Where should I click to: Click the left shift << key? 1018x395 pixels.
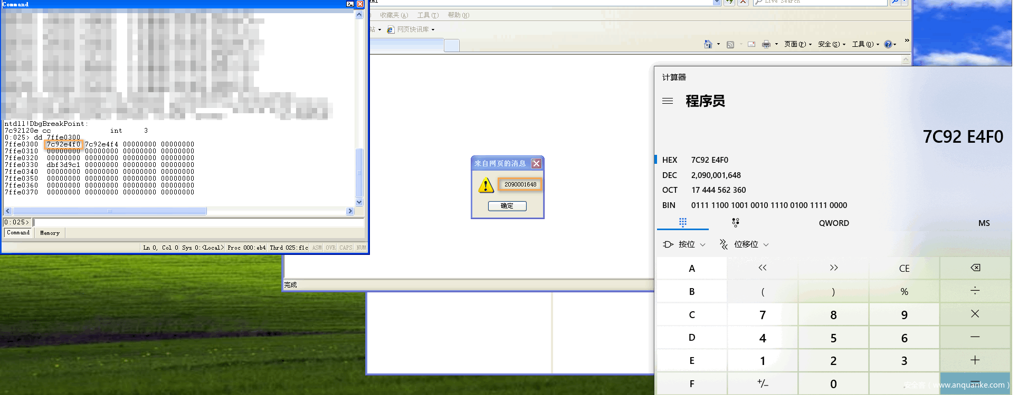[x=763, y=268]
